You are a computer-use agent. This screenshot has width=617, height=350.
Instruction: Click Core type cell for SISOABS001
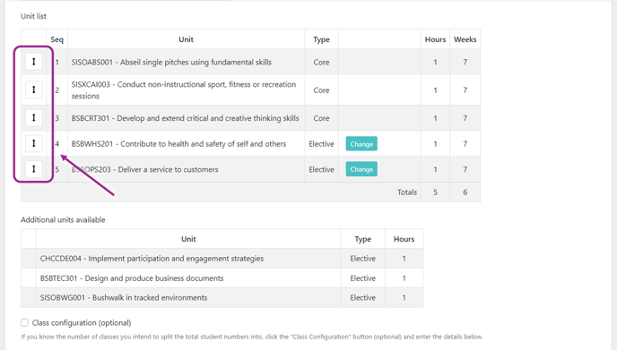321,62
